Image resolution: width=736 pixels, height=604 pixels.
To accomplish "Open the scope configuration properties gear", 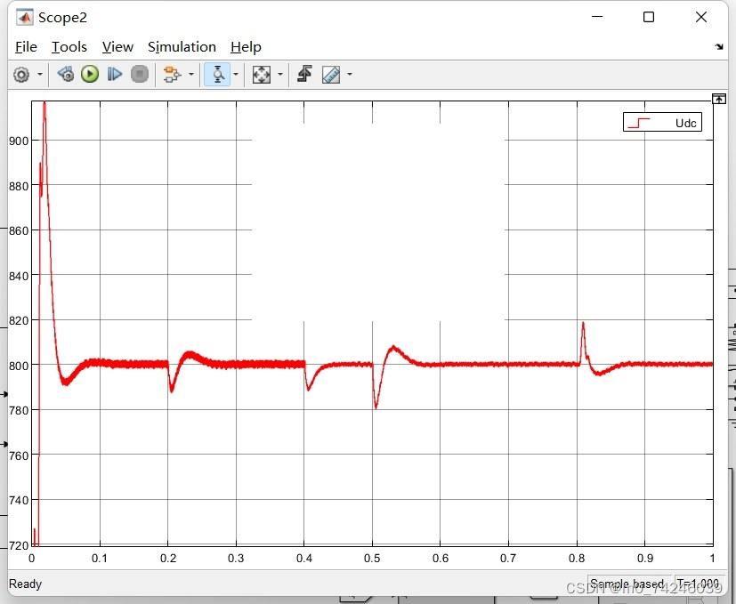I will pos(21,75).
